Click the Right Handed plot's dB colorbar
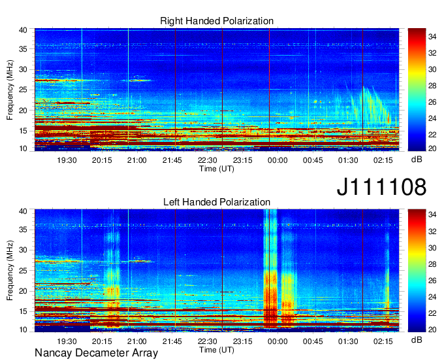 tap(417, 90)
